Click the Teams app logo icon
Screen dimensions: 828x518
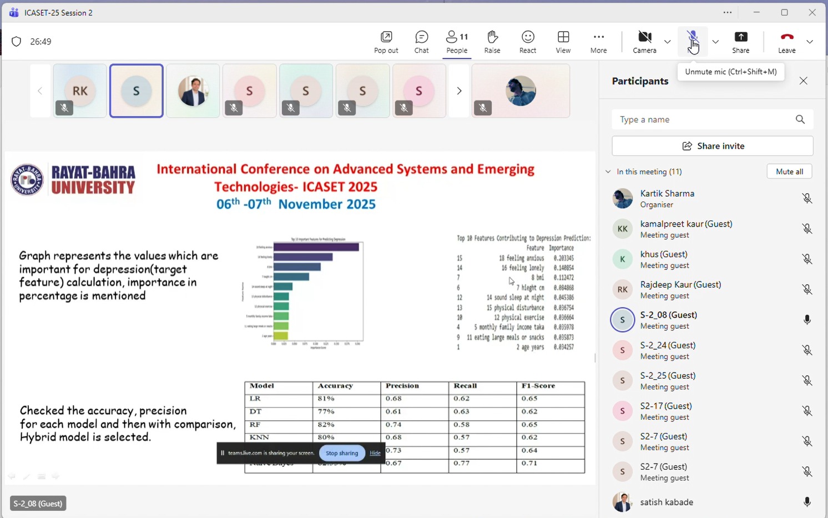coord(13,12)
